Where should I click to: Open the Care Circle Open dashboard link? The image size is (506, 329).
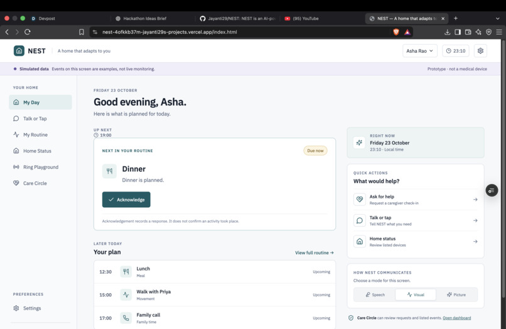(x=456, y=318)
